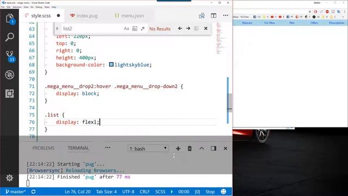
Task: Click the find input containing list2
Action: (x=92, y=28)
